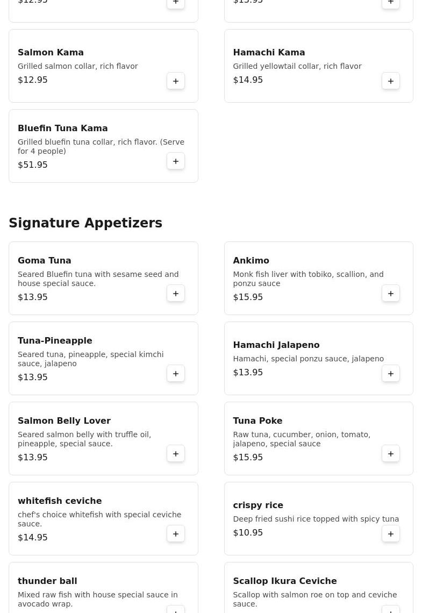Add crispy rice to cart

click(x=391, y=534)
